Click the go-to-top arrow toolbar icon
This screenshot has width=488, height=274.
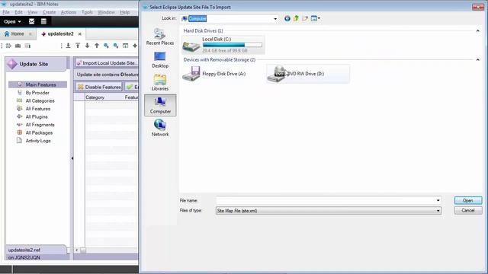click(x=78, y=46)
